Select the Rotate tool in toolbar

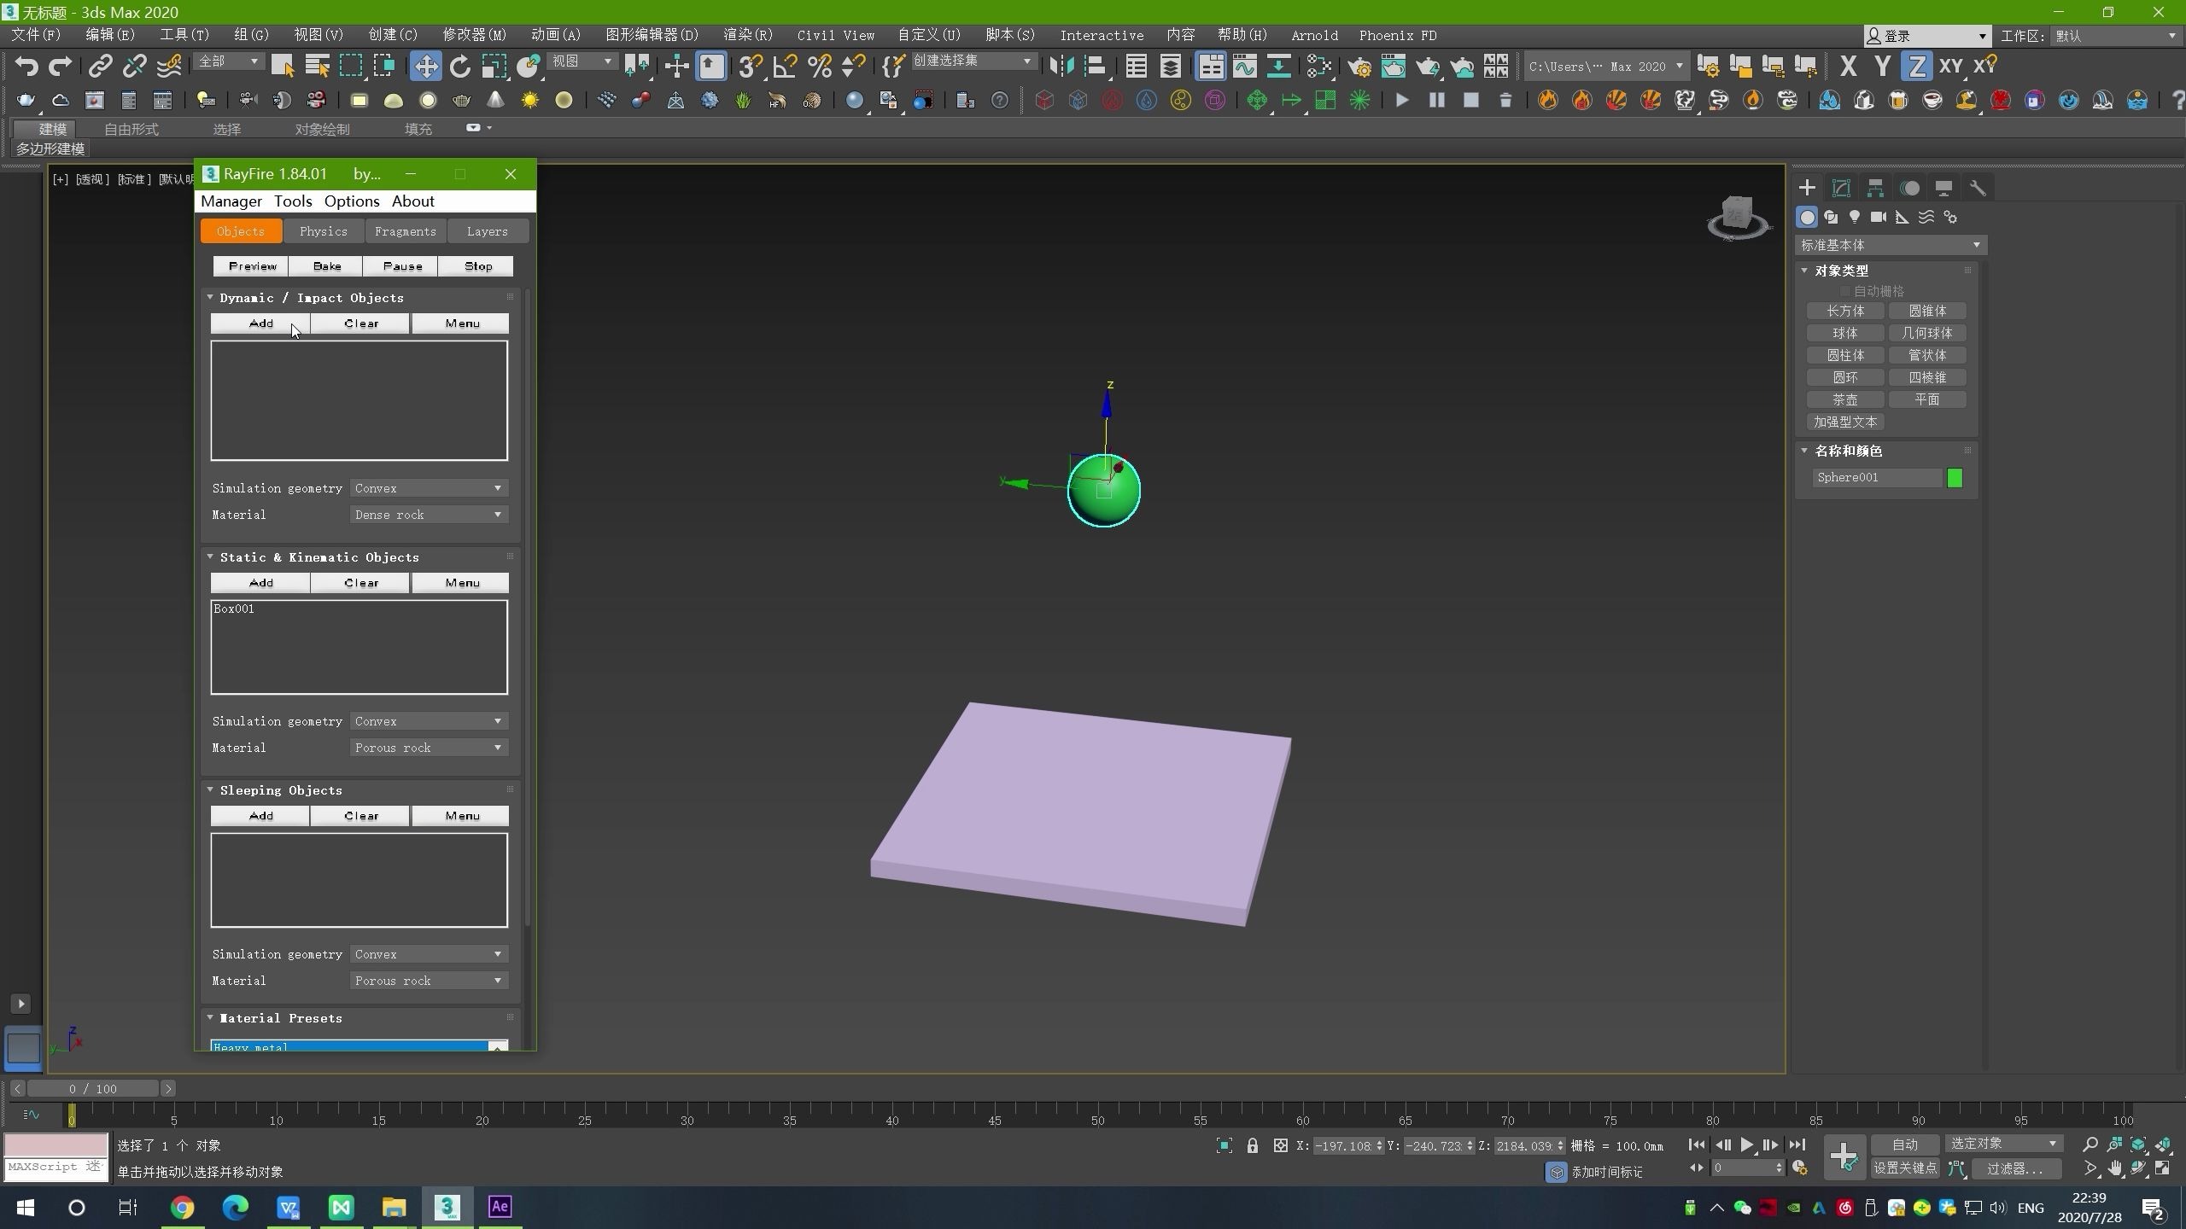coord(460,66)
